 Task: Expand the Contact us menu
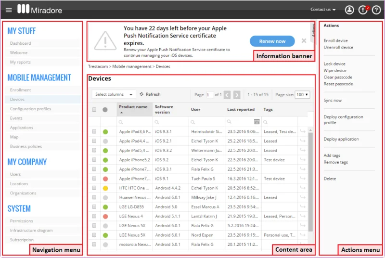(x=323, y=10)
